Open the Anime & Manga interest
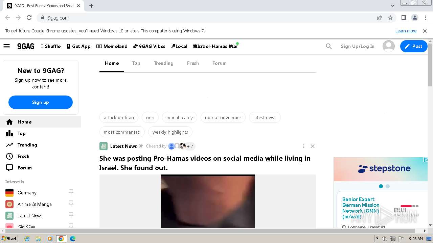The width and height of the screenshot is (433, 243). point(35,204)
